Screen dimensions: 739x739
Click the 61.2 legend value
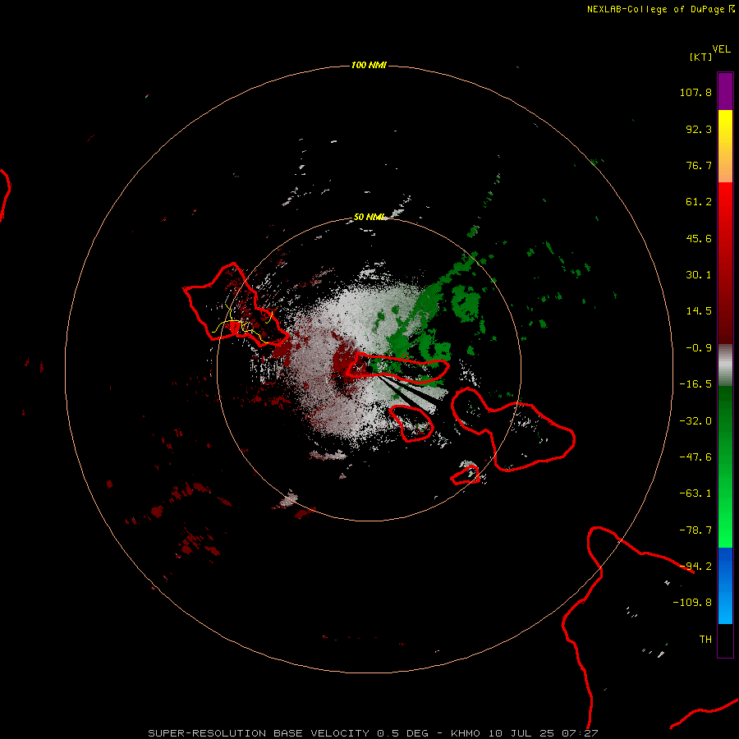click(699, 202)
